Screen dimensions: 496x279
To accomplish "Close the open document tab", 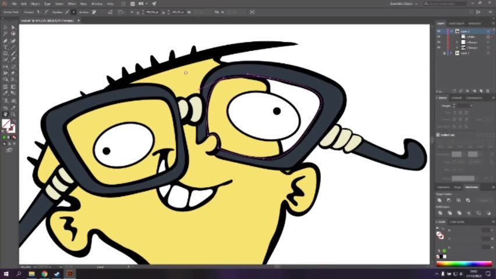I will coord(79,20).
